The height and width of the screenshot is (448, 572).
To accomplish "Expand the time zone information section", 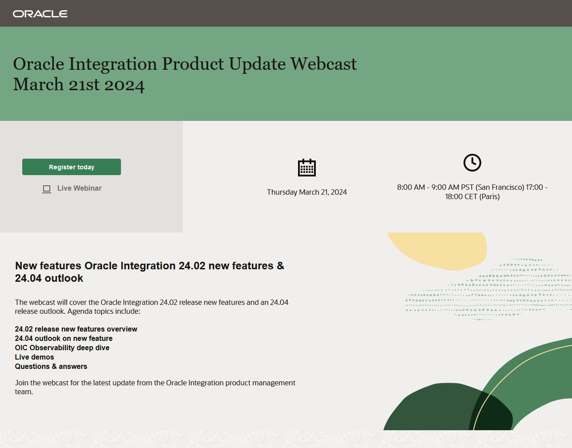I will click(472, 192).
